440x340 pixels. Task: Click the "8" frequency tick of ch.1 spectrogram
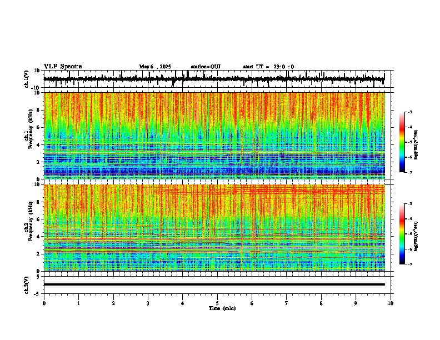coord(39,110)
